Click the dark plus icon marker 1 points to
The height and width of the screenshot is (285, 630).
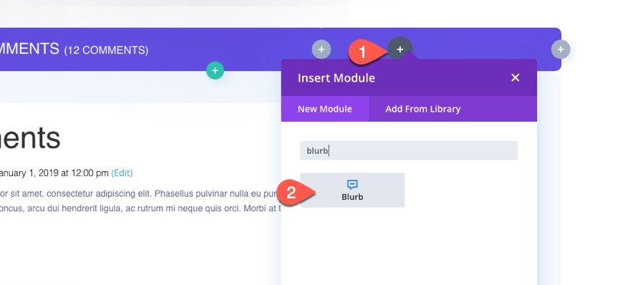click(x=399, y=49)
